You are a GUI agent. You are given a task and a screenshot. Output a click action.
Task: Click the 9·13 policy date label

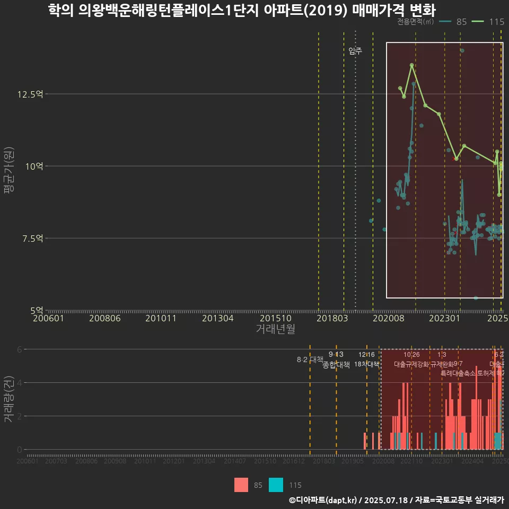pos(336,355)
